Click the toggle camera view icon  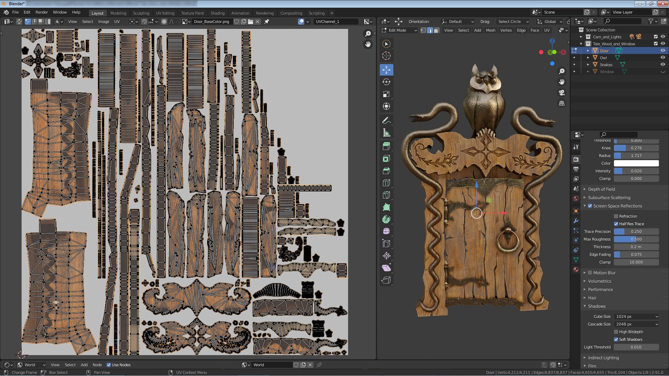[562, 93]
